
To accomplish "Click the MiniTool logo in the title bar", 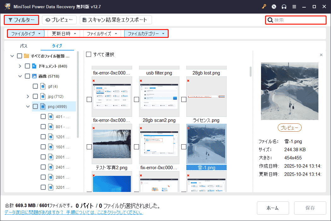I will point(7,6).
